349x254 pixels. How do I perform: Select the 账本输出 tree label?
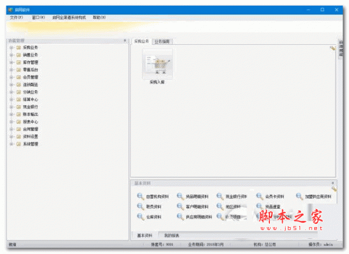click(x=30, y=115)
